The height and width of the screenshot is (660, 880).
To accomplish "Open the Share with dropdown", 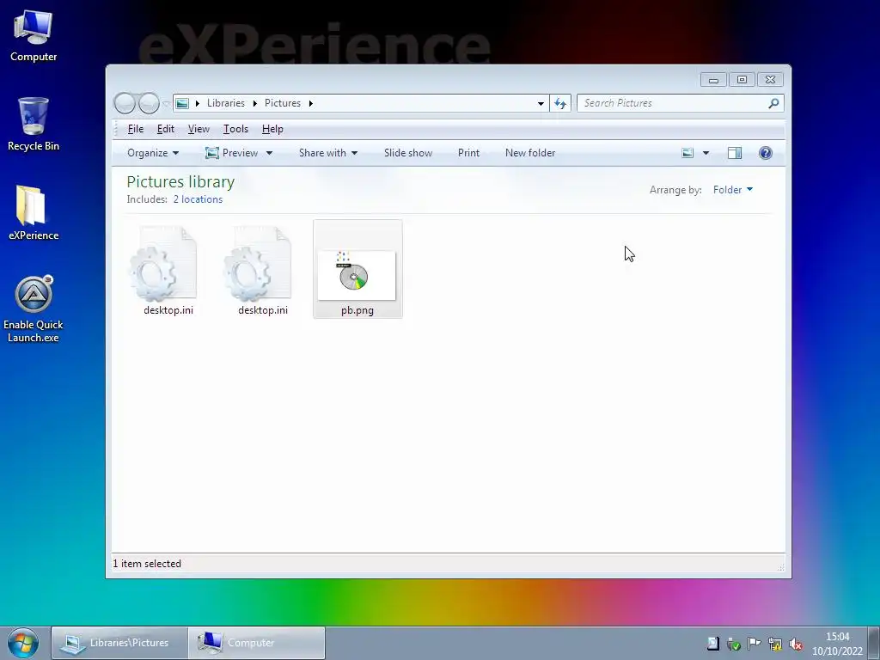I will (x=328, y=153).
